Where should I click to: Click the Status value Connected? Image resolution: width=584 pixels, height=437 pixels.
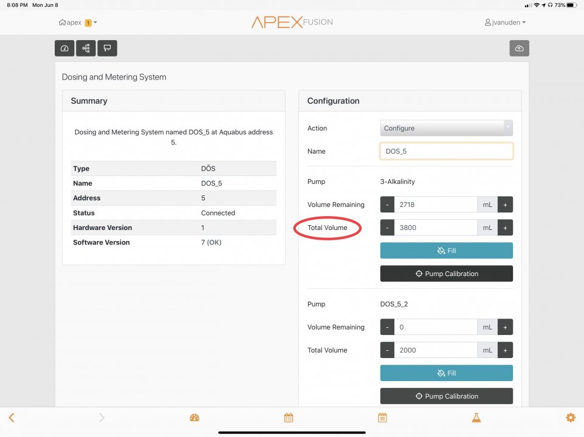(x=218, y=213)
